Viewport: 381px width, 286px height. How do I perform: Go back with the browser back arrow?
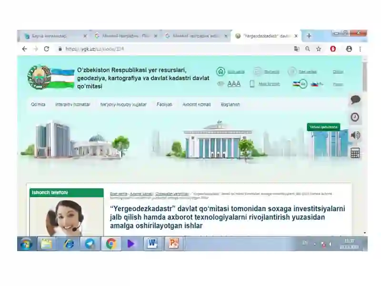(x=25, y=49)
